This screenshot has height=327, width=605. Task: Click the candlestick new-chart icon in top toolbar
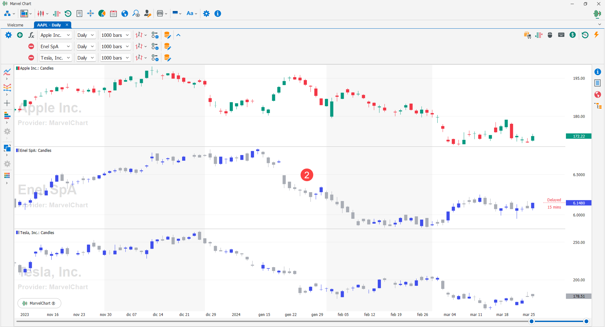coord(41,14)
